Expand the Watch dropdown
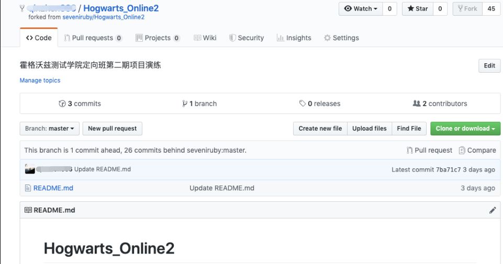The height and width of the screenshot is (264, 503). coord(361,9)
